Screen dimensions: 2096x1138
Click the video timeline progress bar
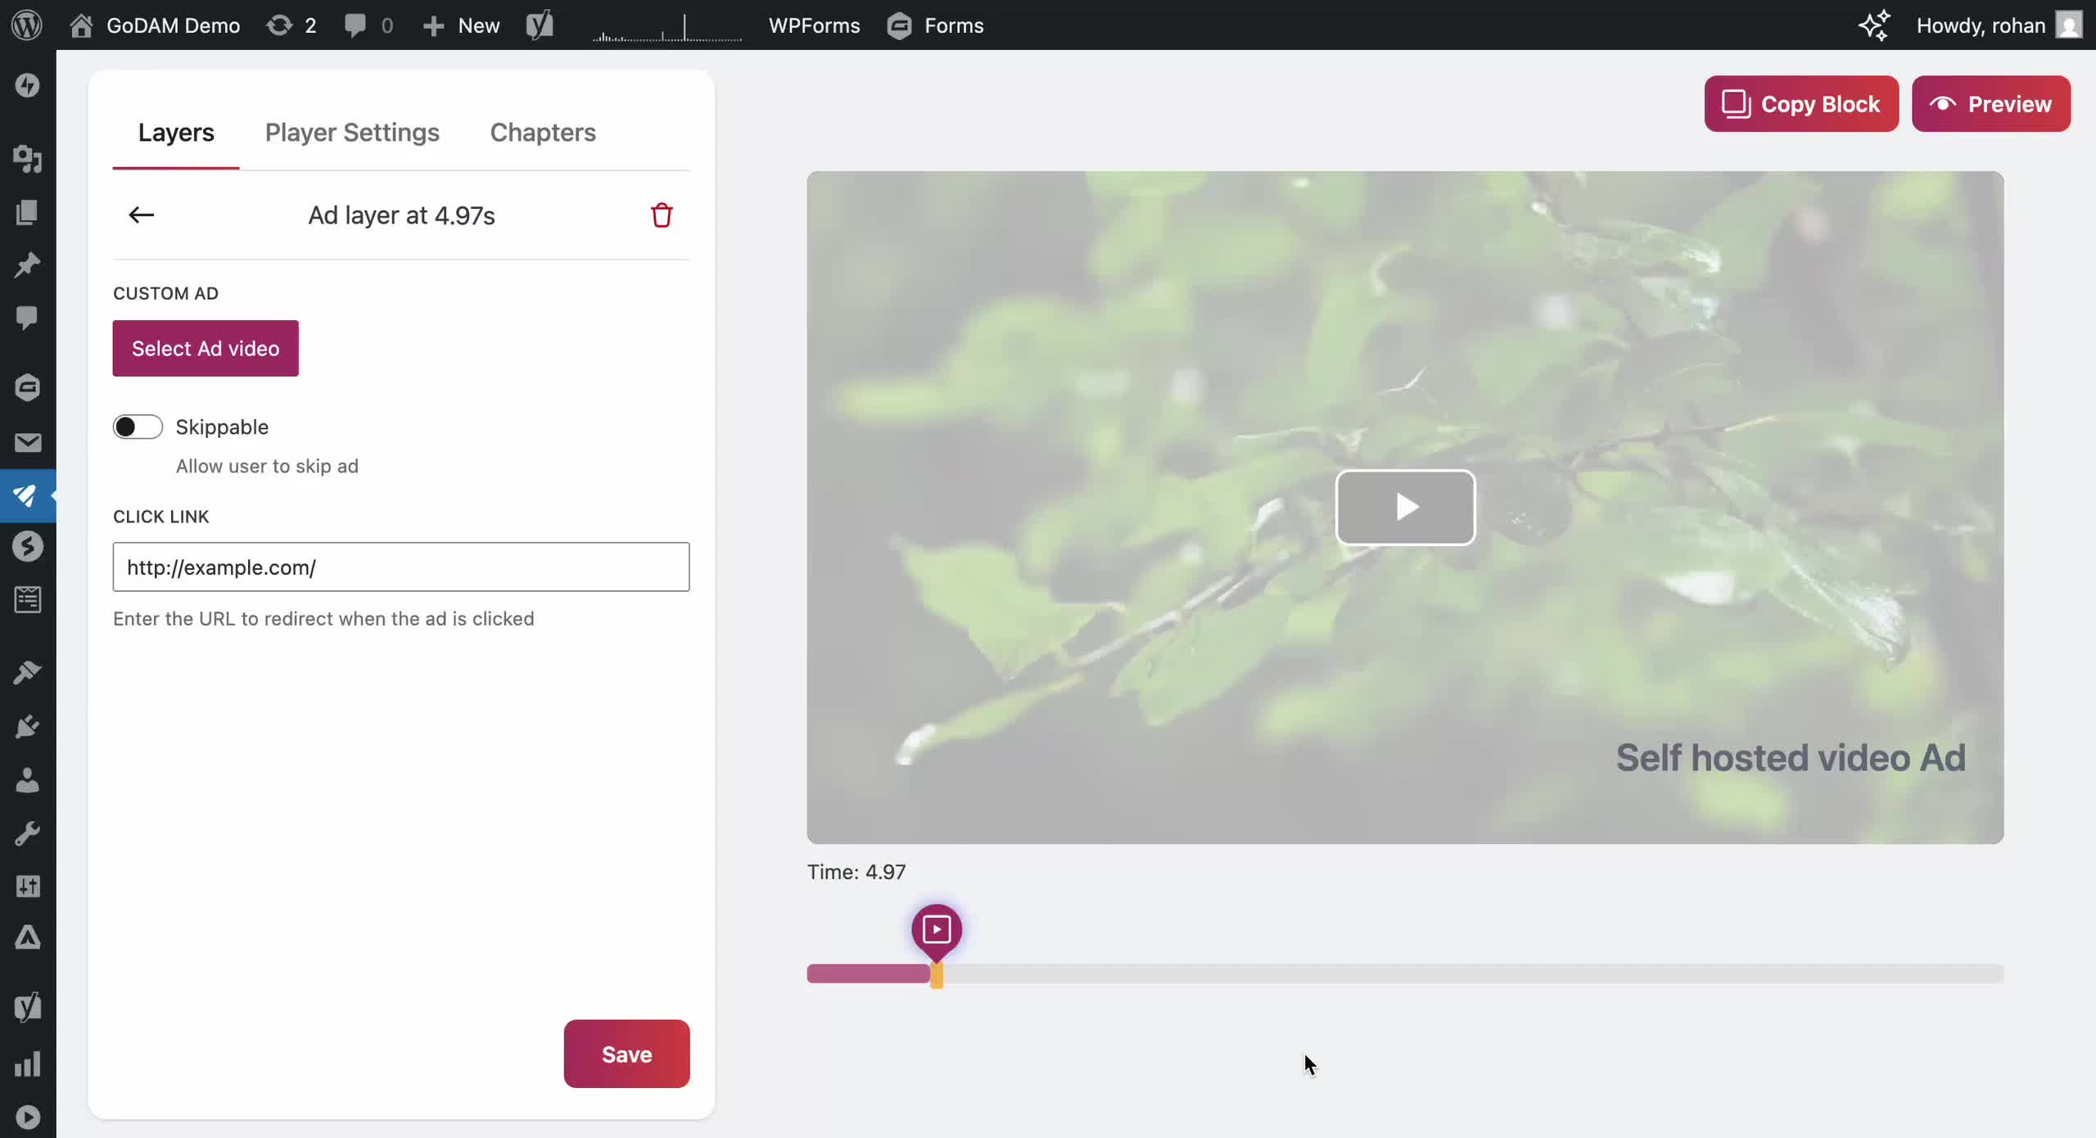tap(1392, 973)
